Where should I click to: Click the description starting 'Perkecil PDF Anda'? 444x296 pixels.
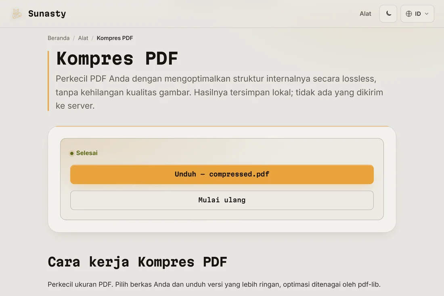tap(219, 92)
